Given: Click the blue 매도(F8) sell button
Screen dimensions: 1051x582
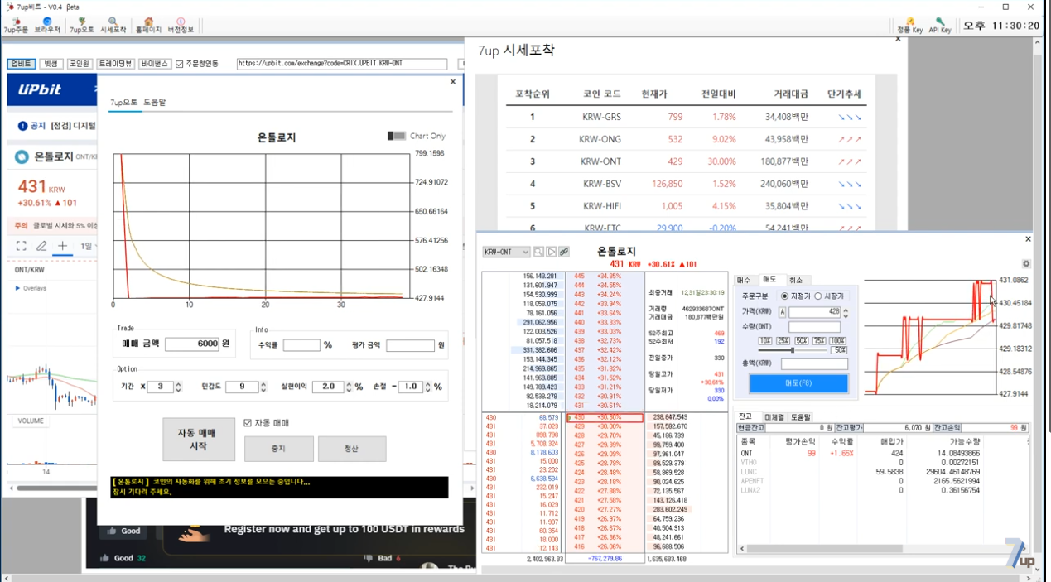Looking at the screenshot, I should [798, 383].
